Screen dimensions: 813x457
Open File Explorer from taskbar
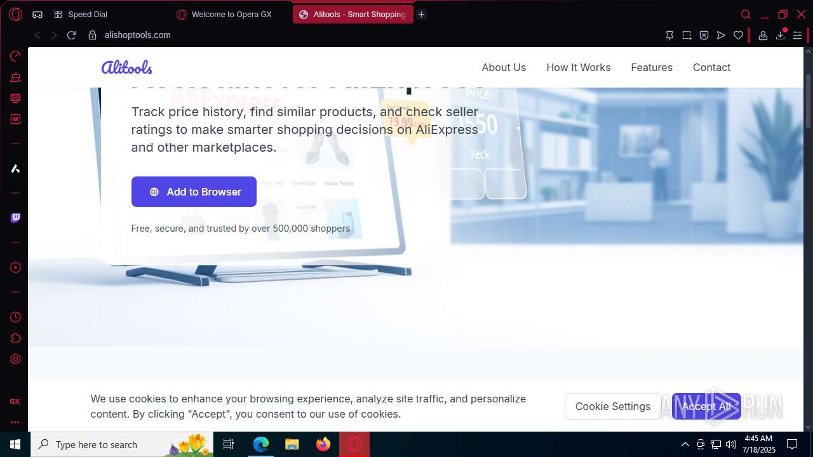[x=292, y=444]
